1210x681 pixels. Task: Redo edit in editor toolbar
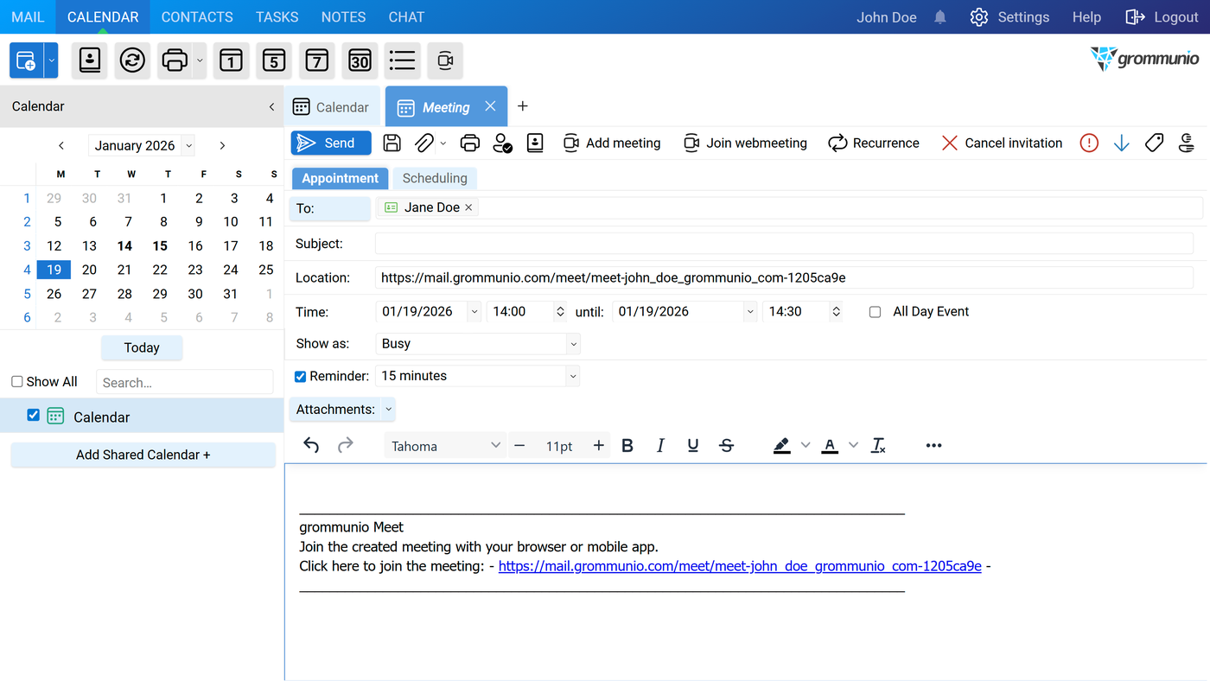click(x=345, y=445)
